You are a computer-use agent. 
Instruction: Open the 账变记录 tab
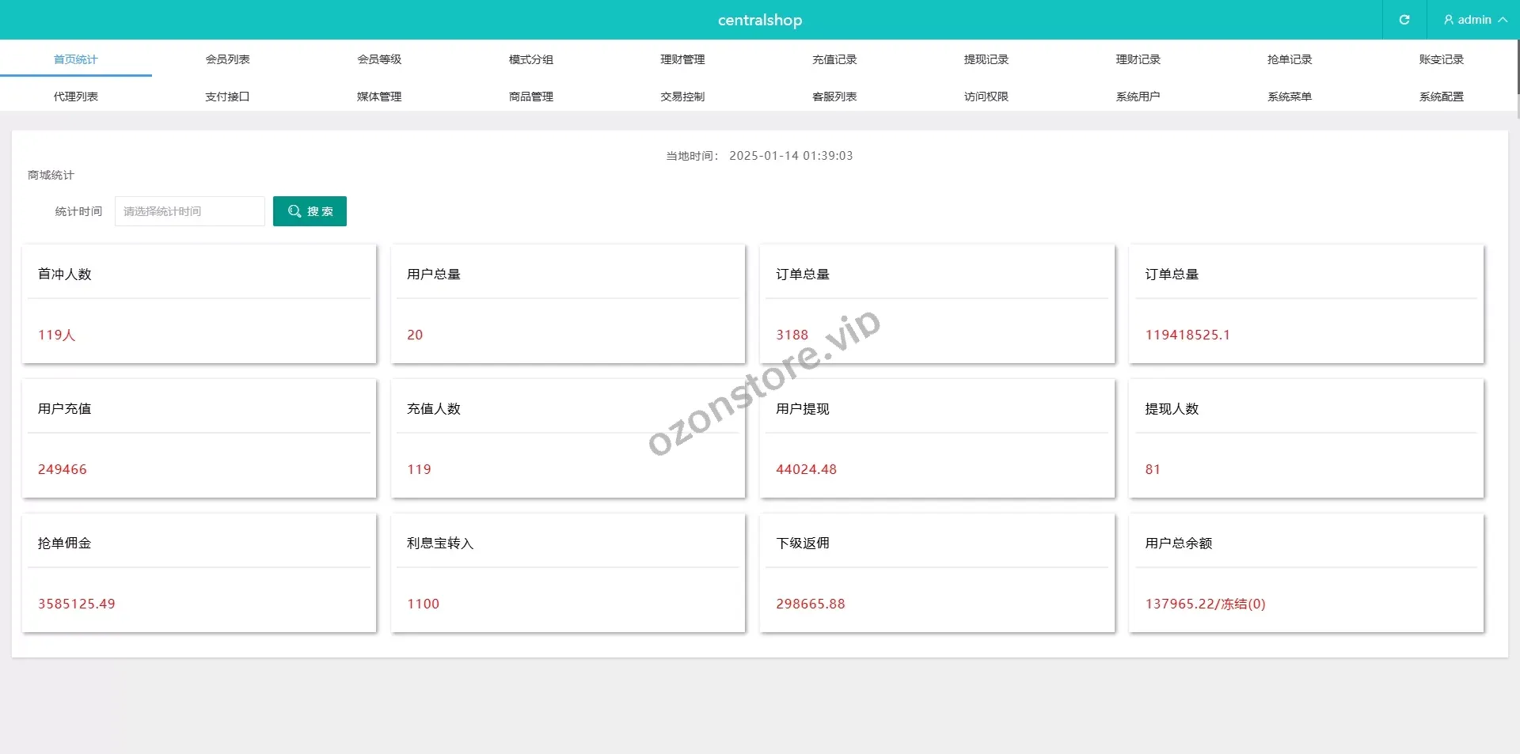point(1442,59)
